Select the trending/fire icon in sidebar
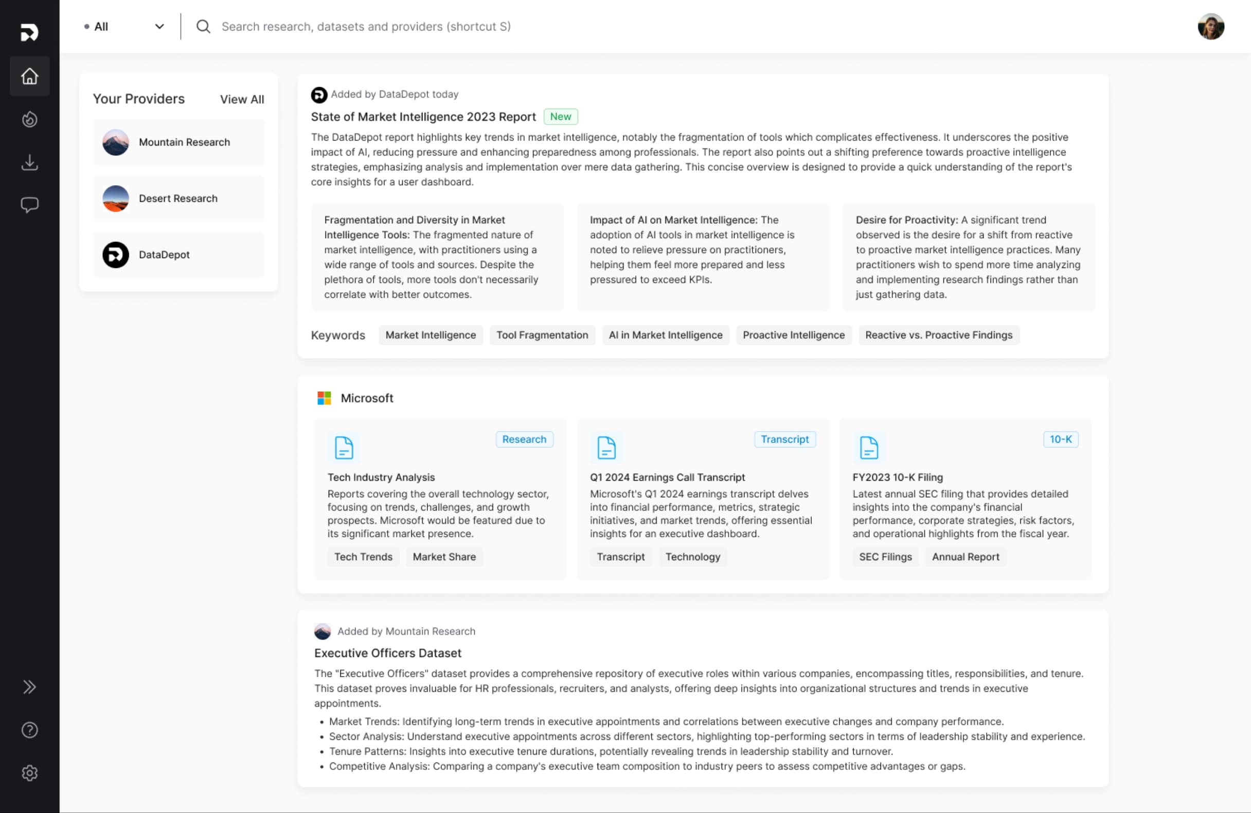Screen dimensions: 1251x813 pos(29,119)
